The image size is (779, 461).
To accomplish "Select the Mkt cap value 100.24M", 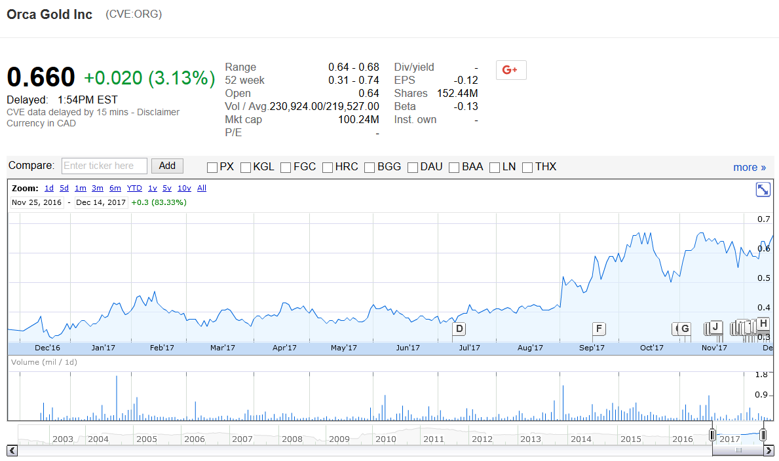I will [358, 120].
